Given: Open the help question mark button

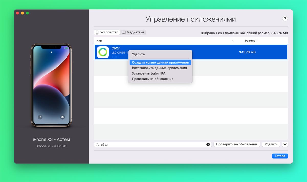Looking at the screenshot, I should 285,19.
